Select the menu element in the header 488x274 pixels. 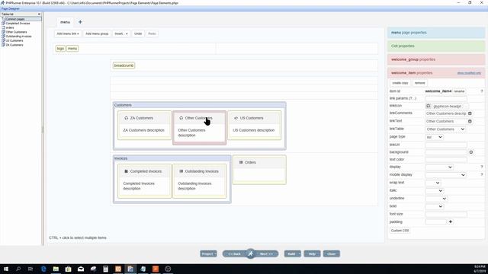[72, 49]
